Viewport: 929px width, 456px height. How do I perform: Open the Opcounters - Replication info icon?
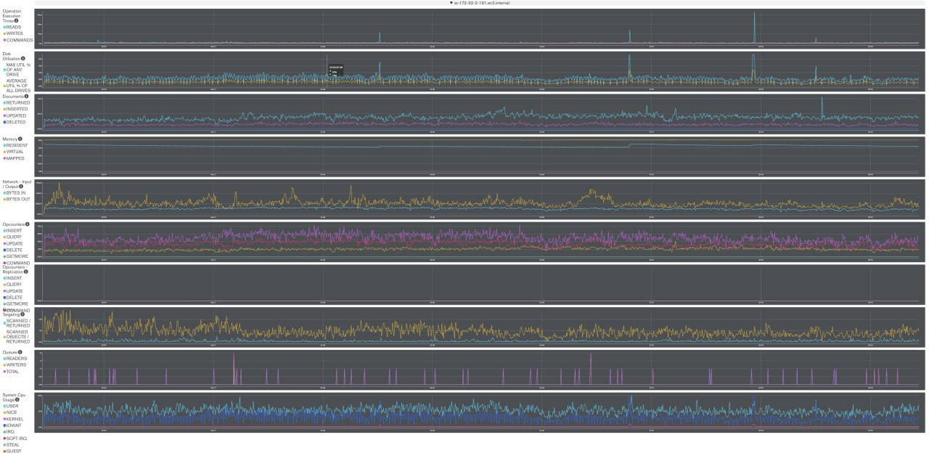click(26, 272)
